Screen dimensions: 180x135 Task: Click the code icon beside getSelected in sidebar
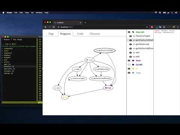point(134,44)
